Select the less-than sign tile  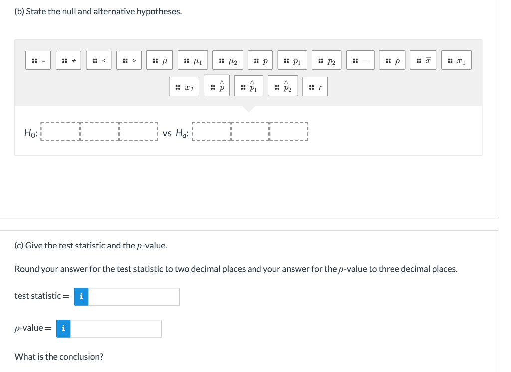[99, 60]
